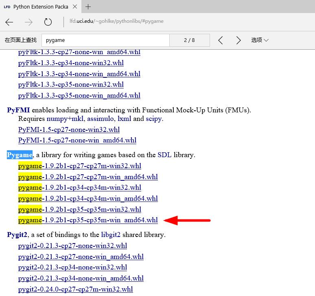Click the find-on-page search field
The width and height of the screenshot is (315, 296).
click(106, 40)
